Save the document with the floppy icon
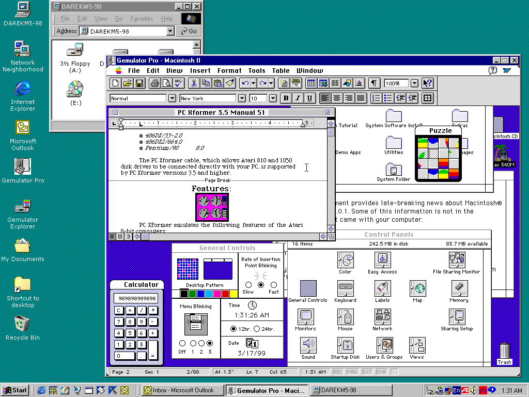The height and width of the screenshot is (397, 529). coord(139,83)
